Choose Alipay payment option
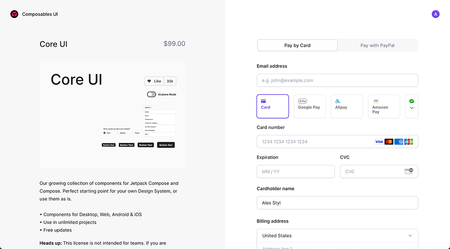 (346, 107)
